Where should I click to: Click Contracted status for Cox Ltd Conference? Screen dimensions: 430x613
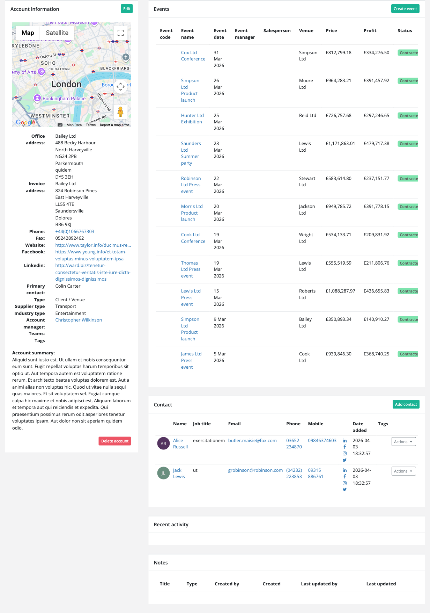coord(408,53)
